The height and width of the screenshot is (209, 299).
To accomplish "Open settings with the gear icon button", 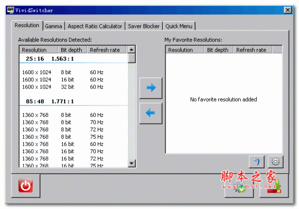I will (x=276, y=162).
